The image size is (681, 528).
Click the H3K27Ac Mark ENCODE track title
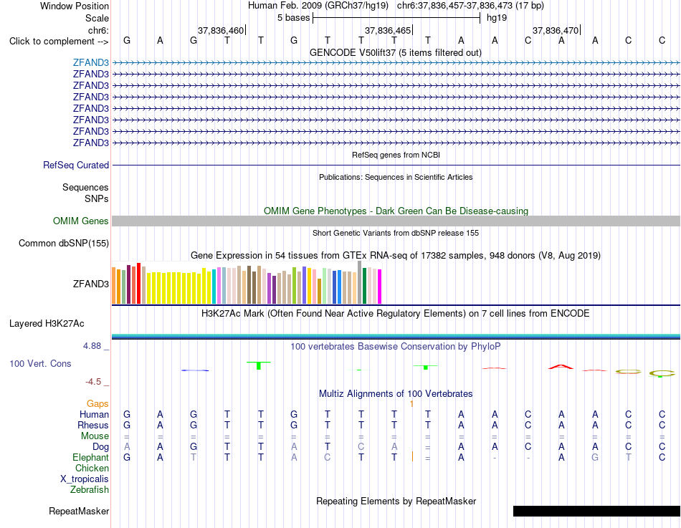click(396, 314)
